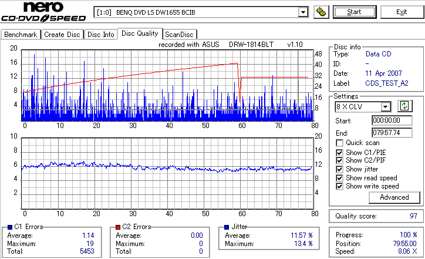The height and width of the screenshot is (259, 425).
Task: Click the Start button
Action: pos(355,12)
